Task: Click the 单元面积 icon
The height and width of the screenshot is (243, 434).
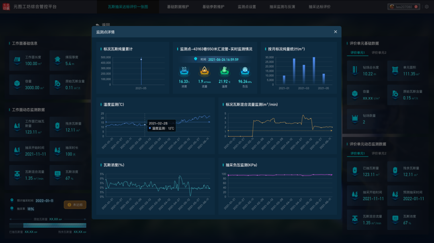Action: pos(395,70)
